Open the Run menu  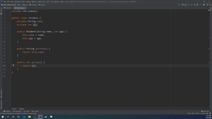(44, 2)
